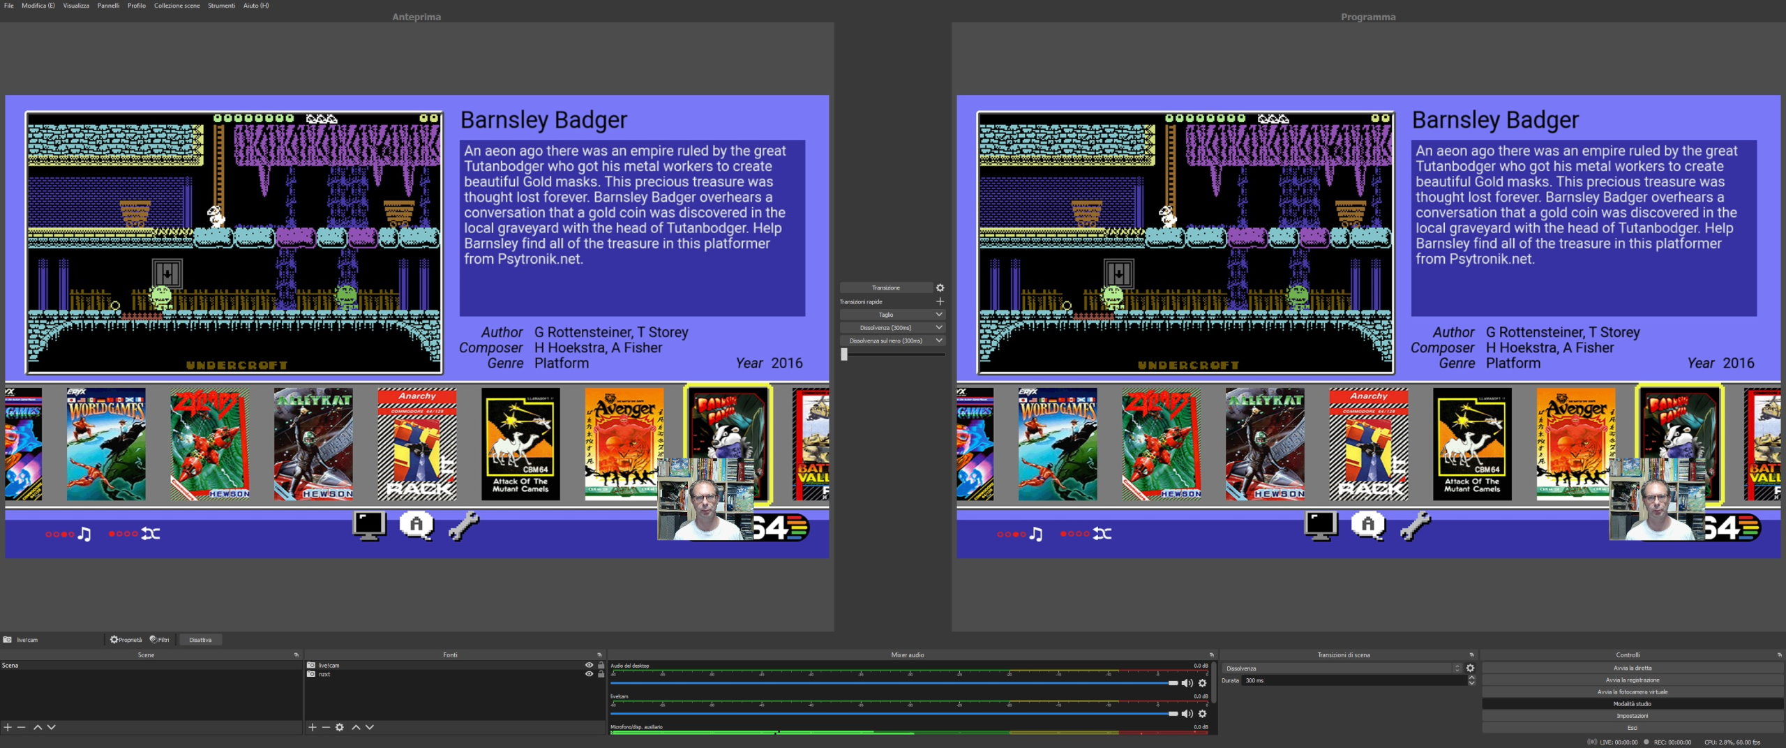Move scene down with the arrow in Scene panel
The image size is (1786, 748).
click(51, 727)
